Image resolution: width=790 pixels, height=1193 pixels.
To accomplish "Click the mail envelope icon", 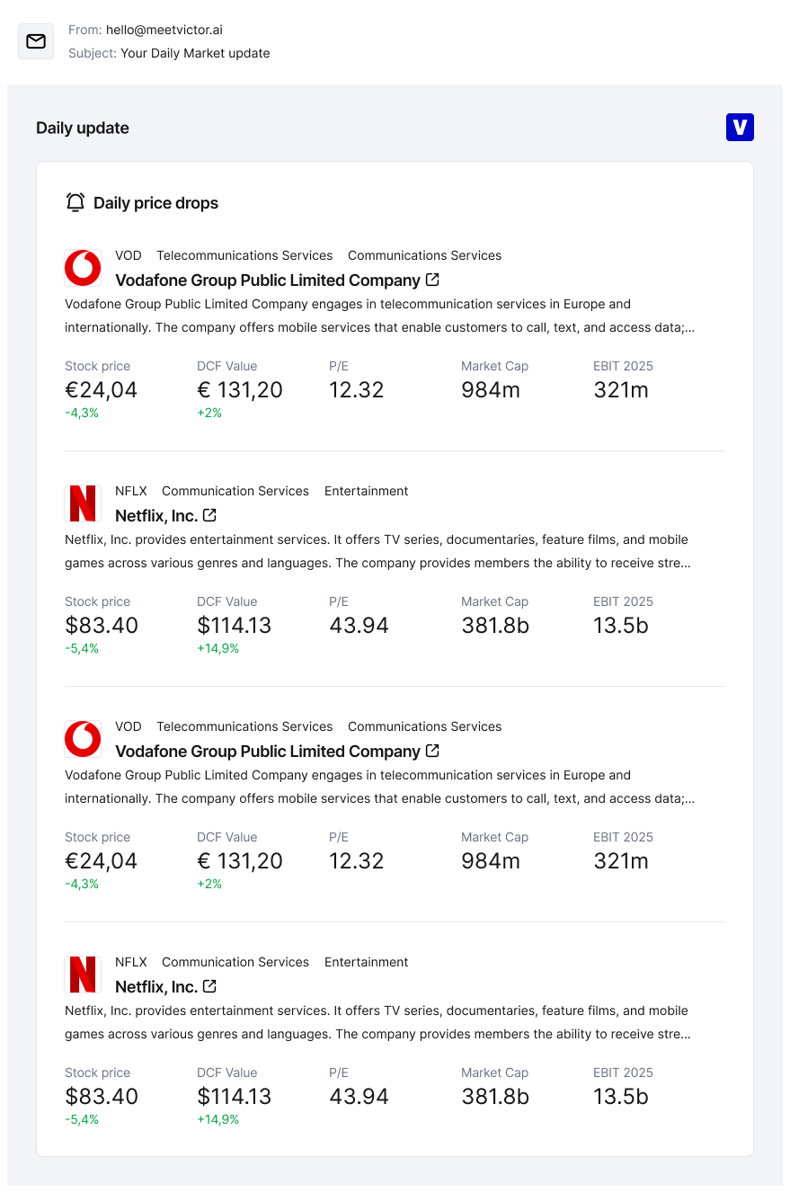I will (x=36, y=41).
